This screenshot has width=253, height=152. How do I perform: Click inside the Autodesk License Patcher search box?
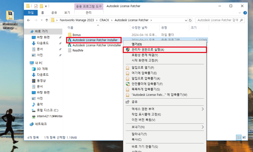218,20
